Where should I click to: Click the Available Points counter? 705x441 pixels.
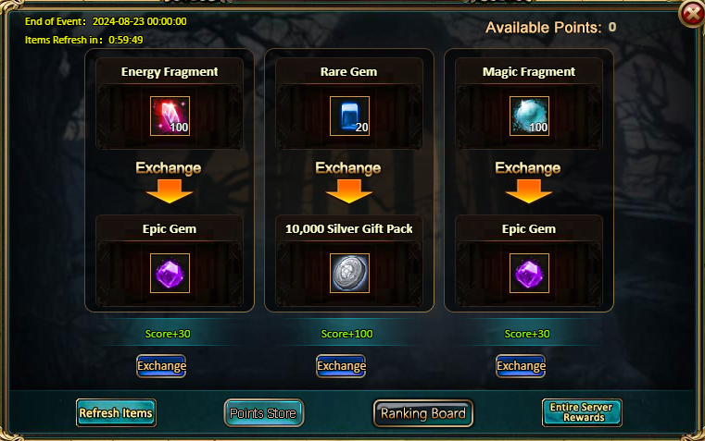(x=550, y=28)
